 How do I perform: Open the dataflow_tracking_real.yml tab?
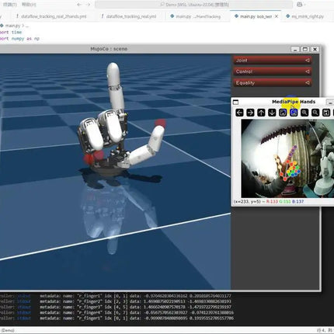point(129,16)
